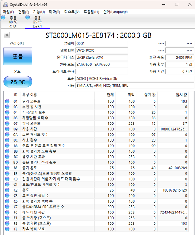Open the 디스크(D) menu

click(x=72, y=12)
